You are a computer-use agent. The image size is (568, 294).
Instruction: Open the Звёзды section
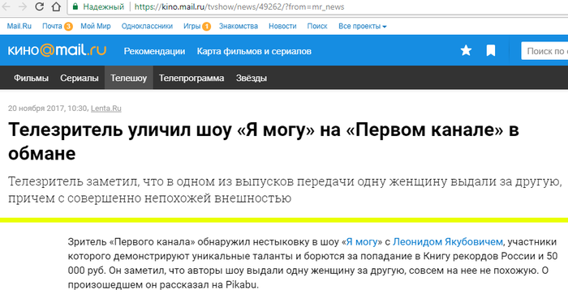[252, 78]
